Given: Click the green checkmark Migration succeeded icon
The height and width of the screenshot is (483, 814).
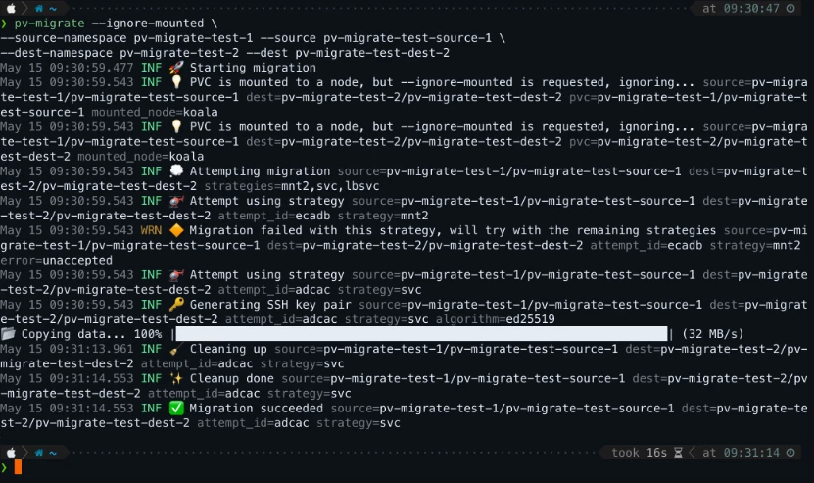Looking at the screenshot, I should (x=176, y=409).
